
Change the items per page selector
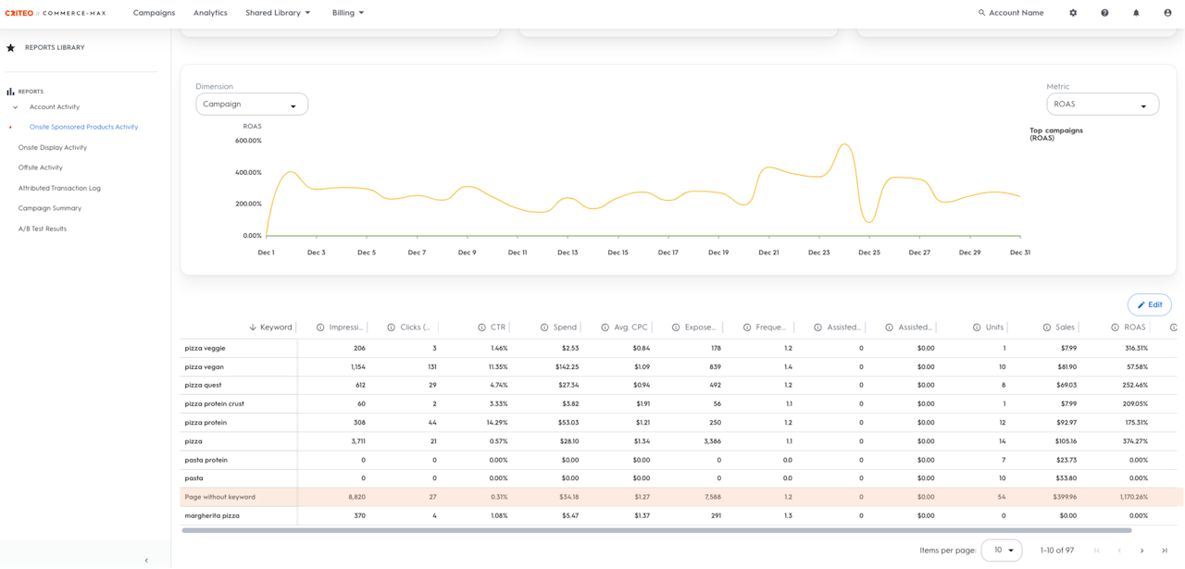coord(1001,550)
